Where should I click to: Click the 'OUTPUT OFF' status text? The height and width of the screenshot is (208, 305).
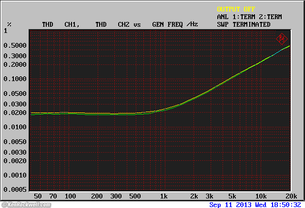(x=236, y=9)
